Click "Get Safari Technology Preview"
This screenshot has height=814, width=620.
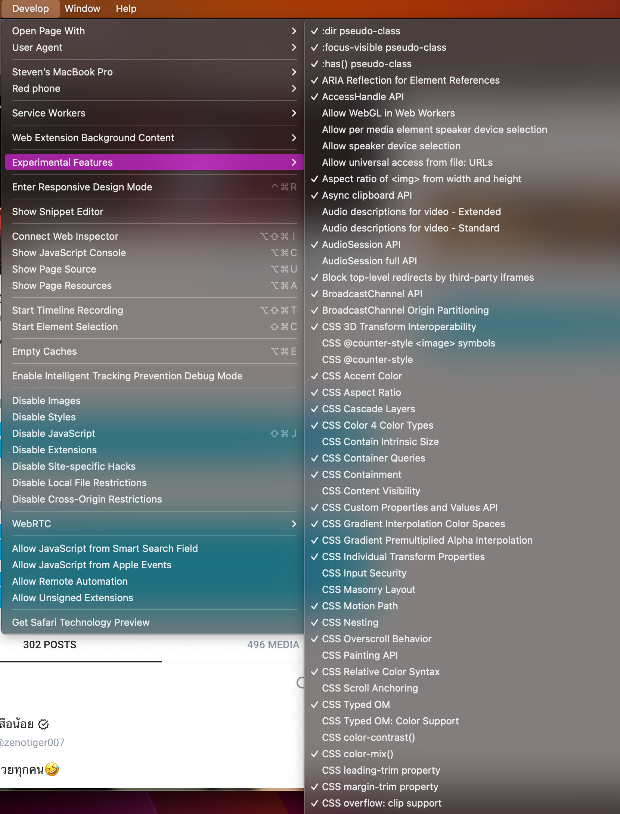click(81, 622)
